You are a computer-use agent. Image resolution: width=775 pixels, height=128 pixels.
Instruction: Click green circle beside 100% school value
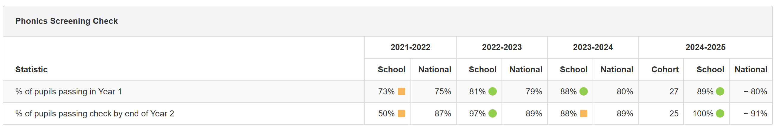pyautogui.click(x=720, y=114)
